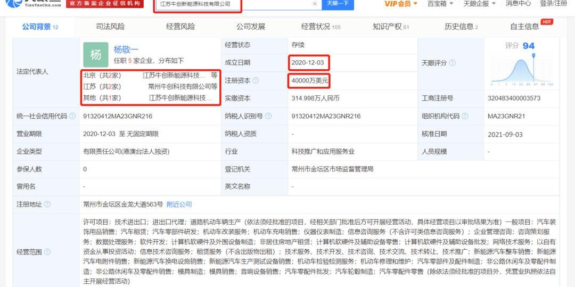The height and width of the screenshot is (287, 575).
Task: Click 登录/注册 link
Action: (x=553, y=4)
